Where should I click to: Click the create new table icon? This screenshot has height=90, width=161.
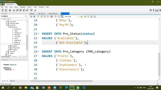coord(17,10)
